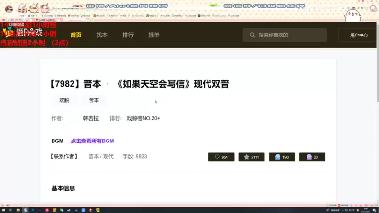Open the browser profile avatar
This screenshot has width=379, height=213.
9,9
